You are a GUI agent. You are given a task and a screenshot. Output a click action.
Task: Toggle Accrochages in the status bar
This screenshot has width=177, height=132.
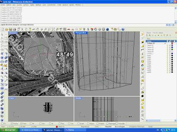tap(120, 127)
